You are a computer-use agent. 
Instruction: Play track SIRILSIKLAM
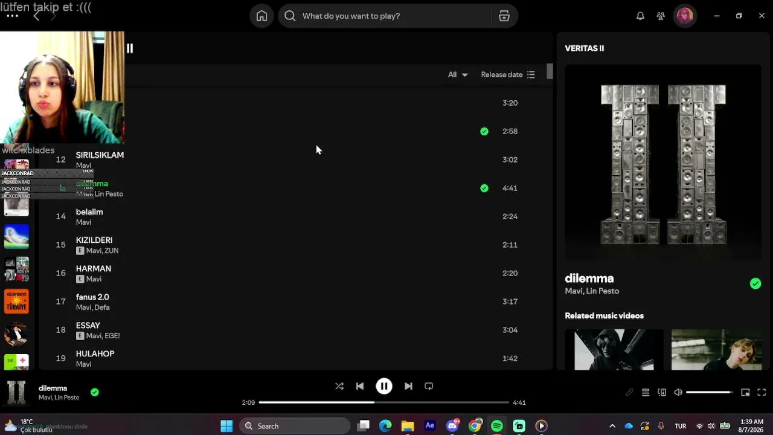point(100,155)
